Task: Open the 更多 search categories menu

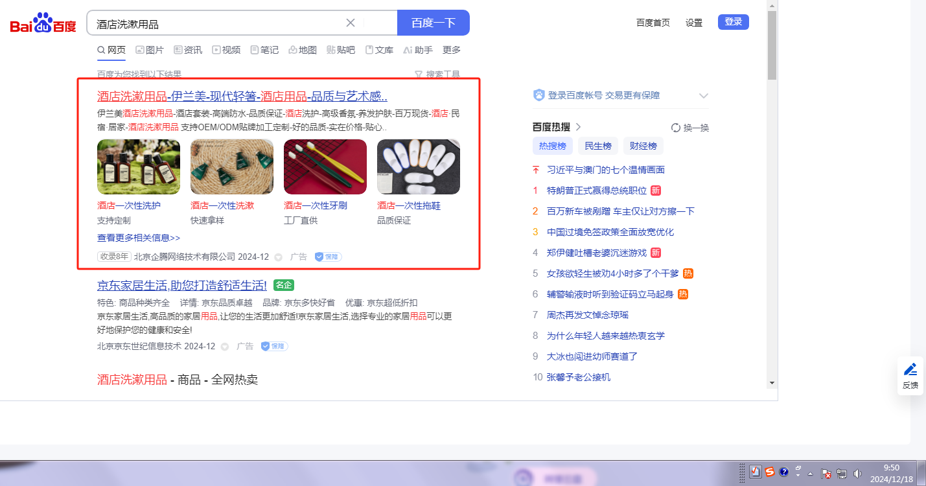Action: (x=452, y=50)
